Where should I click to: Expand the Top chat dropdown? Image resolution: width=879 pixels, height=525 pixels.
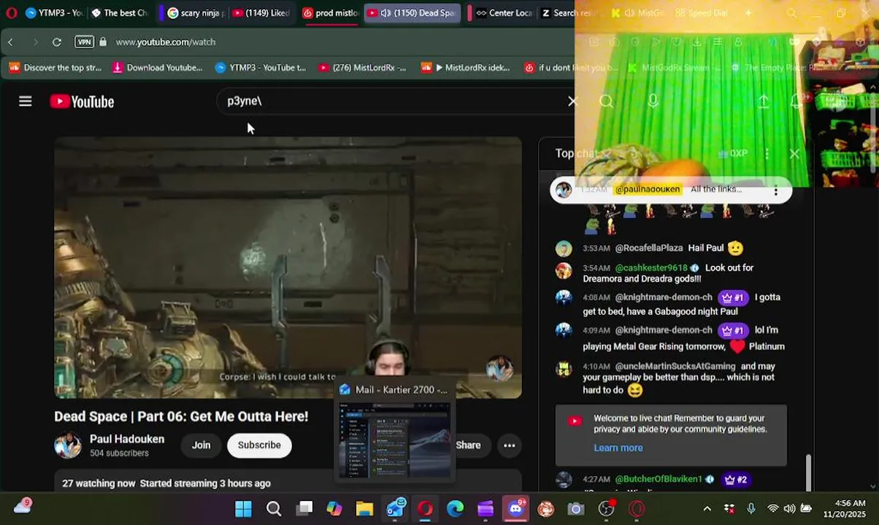[x=583, y=153]
